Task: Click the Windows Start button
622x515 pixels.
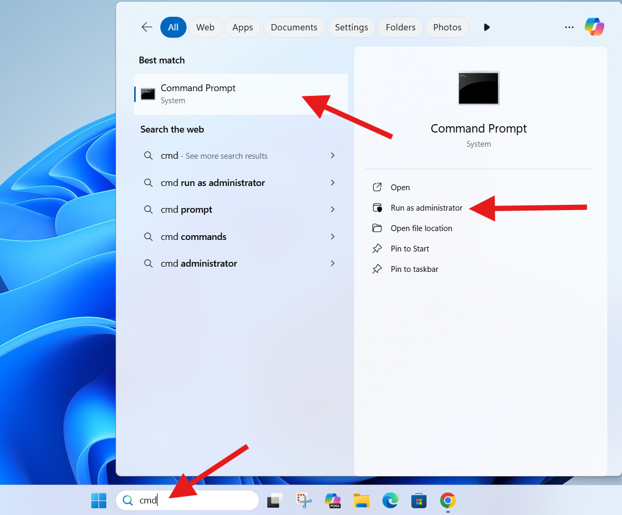Action: pyautogui.click(x=99, y=500)
